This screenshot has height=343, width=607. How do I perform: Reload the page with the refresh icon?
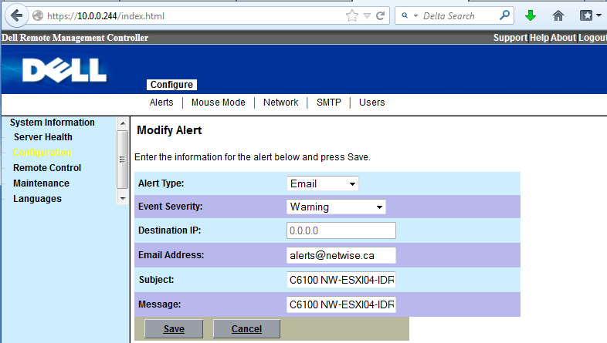[381, 16]
